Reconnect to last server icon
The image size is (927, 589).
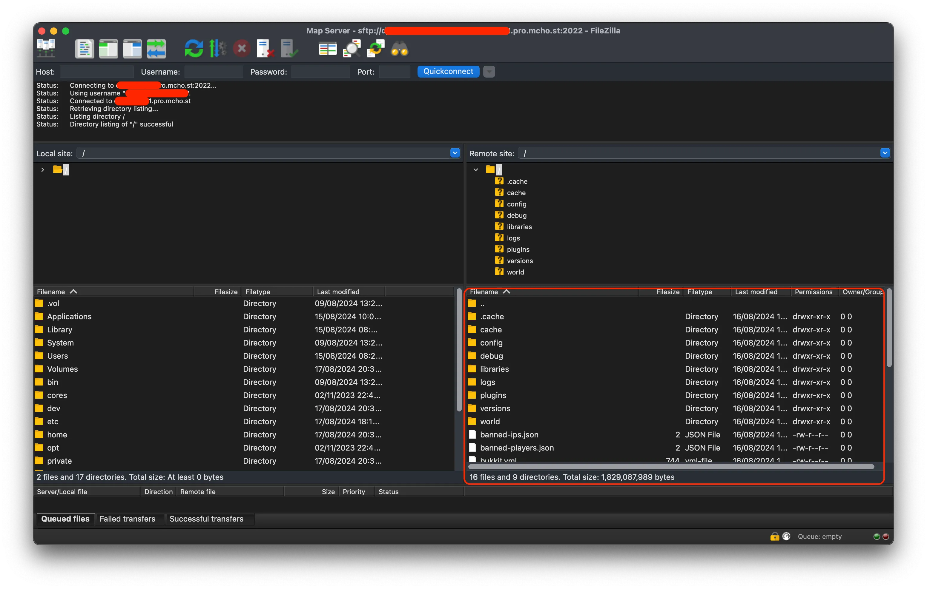[289, 48]
